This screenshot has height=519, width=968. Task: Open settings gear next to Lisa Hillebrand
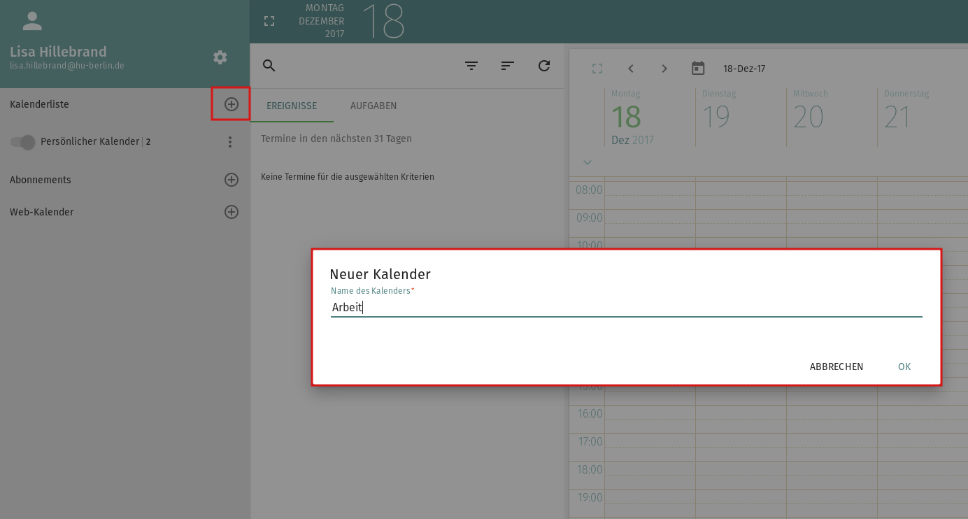[x=220, y=57]
